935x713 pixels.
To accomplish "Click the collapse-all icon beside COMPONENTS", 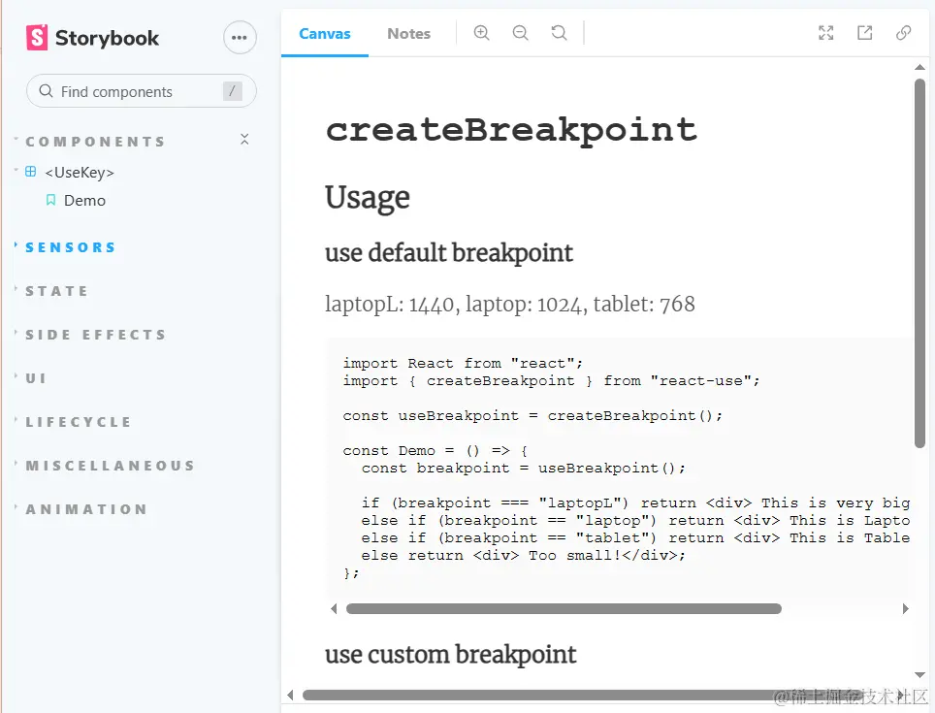I will pyautogui.click(x=244, y=140).
